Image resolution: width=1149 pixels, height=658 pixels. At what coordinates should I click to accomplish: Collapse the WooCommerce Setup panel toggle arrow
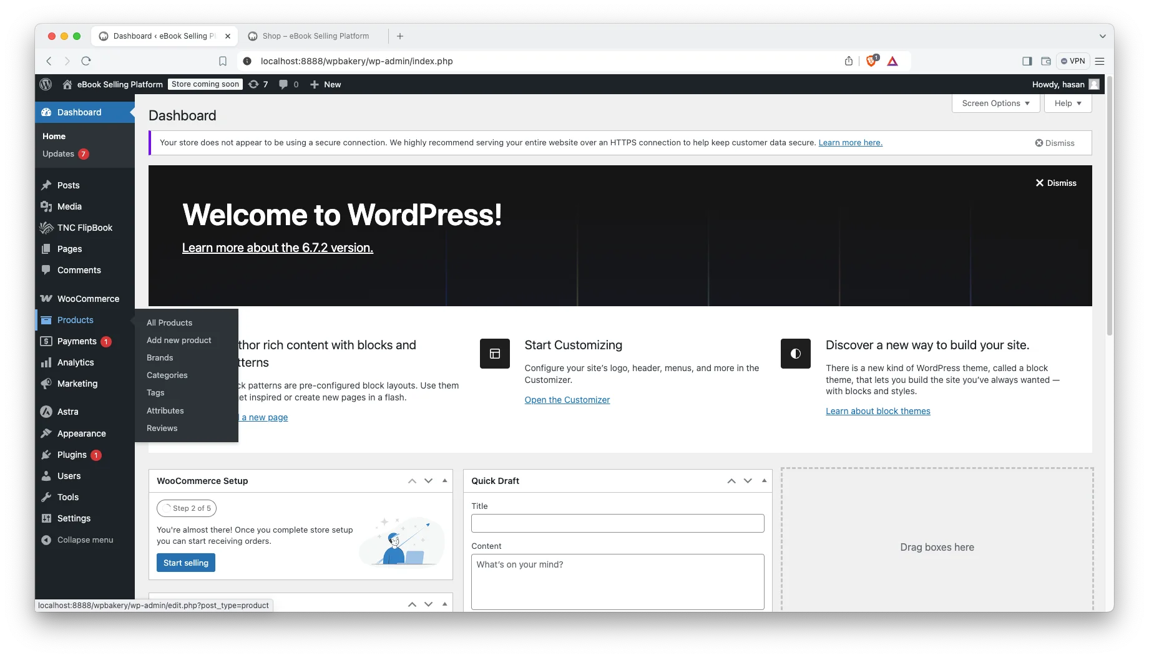(x=444, y=481)
